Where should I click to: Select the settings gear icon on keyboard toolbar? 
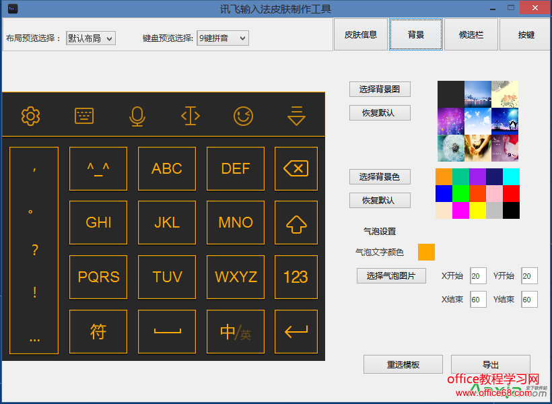29,116
